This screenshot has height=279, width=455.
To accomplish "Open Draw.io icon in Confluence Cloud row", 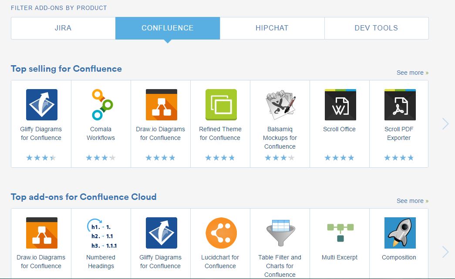I will [42, 233].
